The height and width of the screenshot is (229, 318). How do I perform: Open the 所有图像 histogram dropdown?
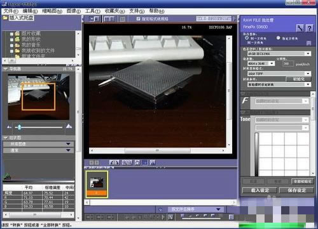tap(39, 144)
